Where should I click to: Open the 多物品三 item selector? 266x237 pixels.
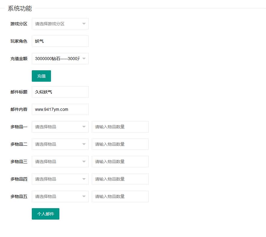pyautogui.click(x=60, y=161)
